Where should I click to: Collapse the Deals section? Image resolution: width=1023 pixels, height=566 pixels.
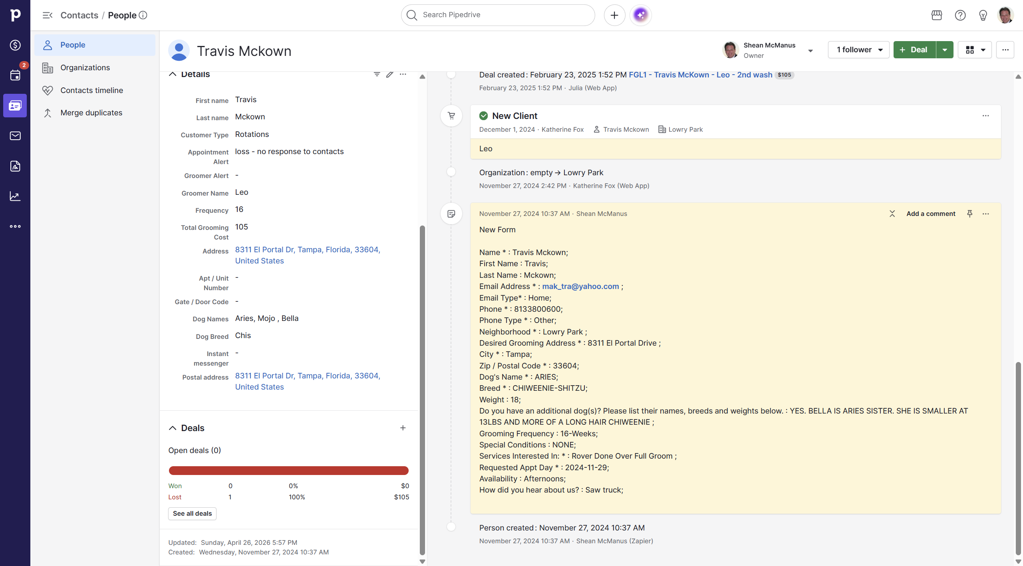tap(173, 428)
